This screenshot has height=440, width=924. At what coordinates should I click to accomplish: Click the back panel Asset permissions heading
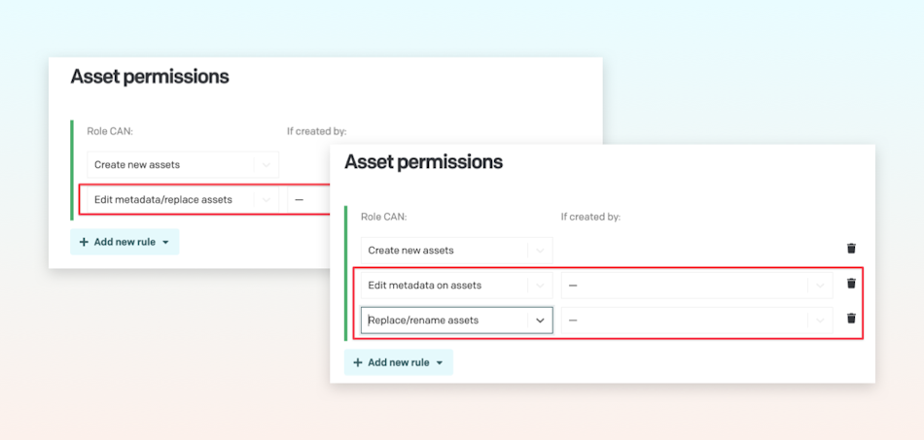(x=150, y=77)
